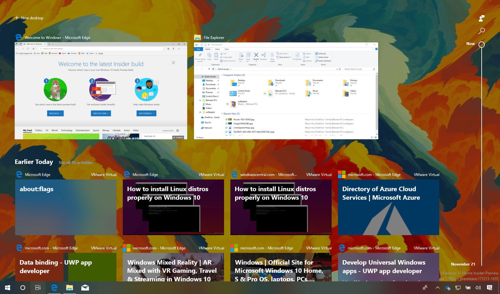The width and height of the screenshot is (500, 294).
Task: Click the New desktop button
Action: 29,18
